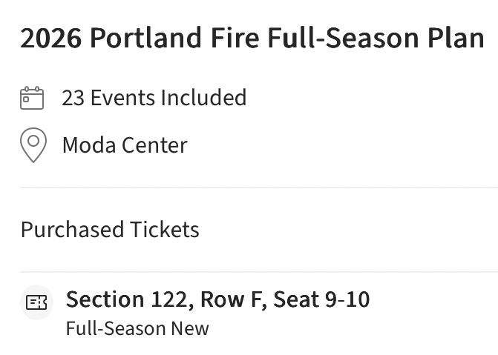Screen dimensions: 498x355
Task: Click the location pin icon
Action: point(33,145)
